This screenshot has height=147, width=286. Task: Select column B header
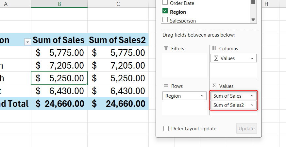pos(59,4)
